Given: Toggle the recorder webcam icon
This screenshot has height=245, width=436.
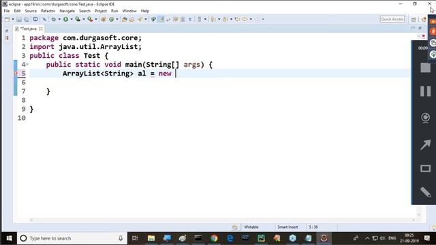Looking at the screenshot, I should 425,118.
